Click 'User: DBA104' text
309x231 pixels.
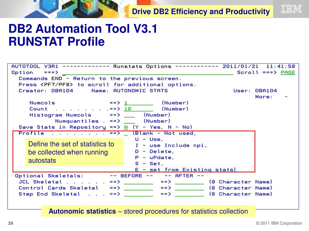coord(255,91)
